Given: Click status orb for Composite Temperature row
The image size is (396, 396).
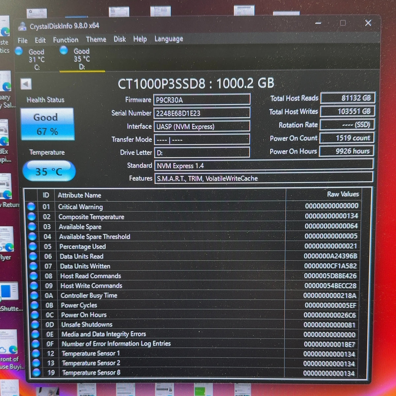Looking at the screenshot, I should point(31,216).
